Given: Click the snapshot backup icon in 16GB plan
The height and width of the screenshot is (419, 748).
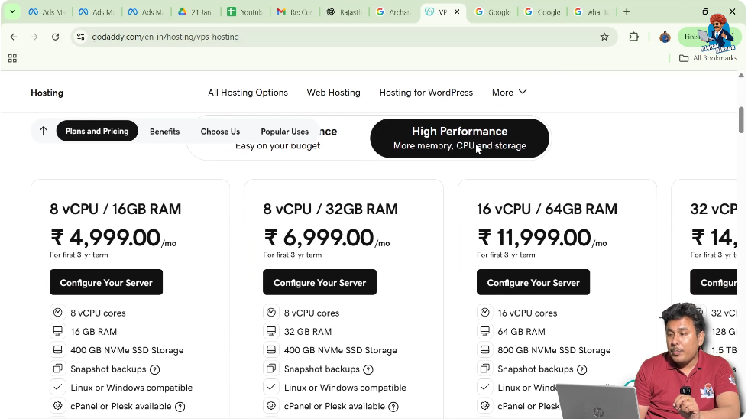Looking at the screenshot, I should pyautogui.click(x=58, y=369).
